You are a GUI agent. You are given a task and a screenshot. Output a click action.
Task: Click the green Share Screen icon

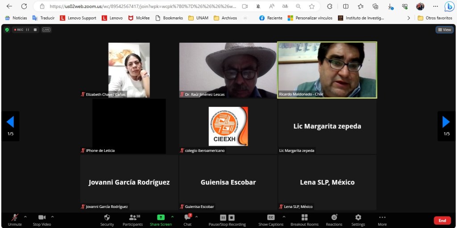click(161, 217)
